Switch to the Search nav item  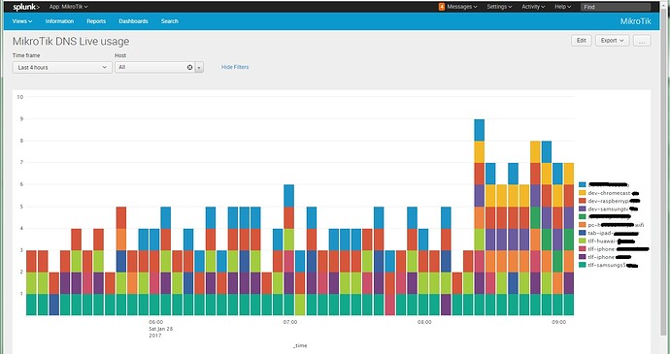pyautogui.click(x=170, y=21)
